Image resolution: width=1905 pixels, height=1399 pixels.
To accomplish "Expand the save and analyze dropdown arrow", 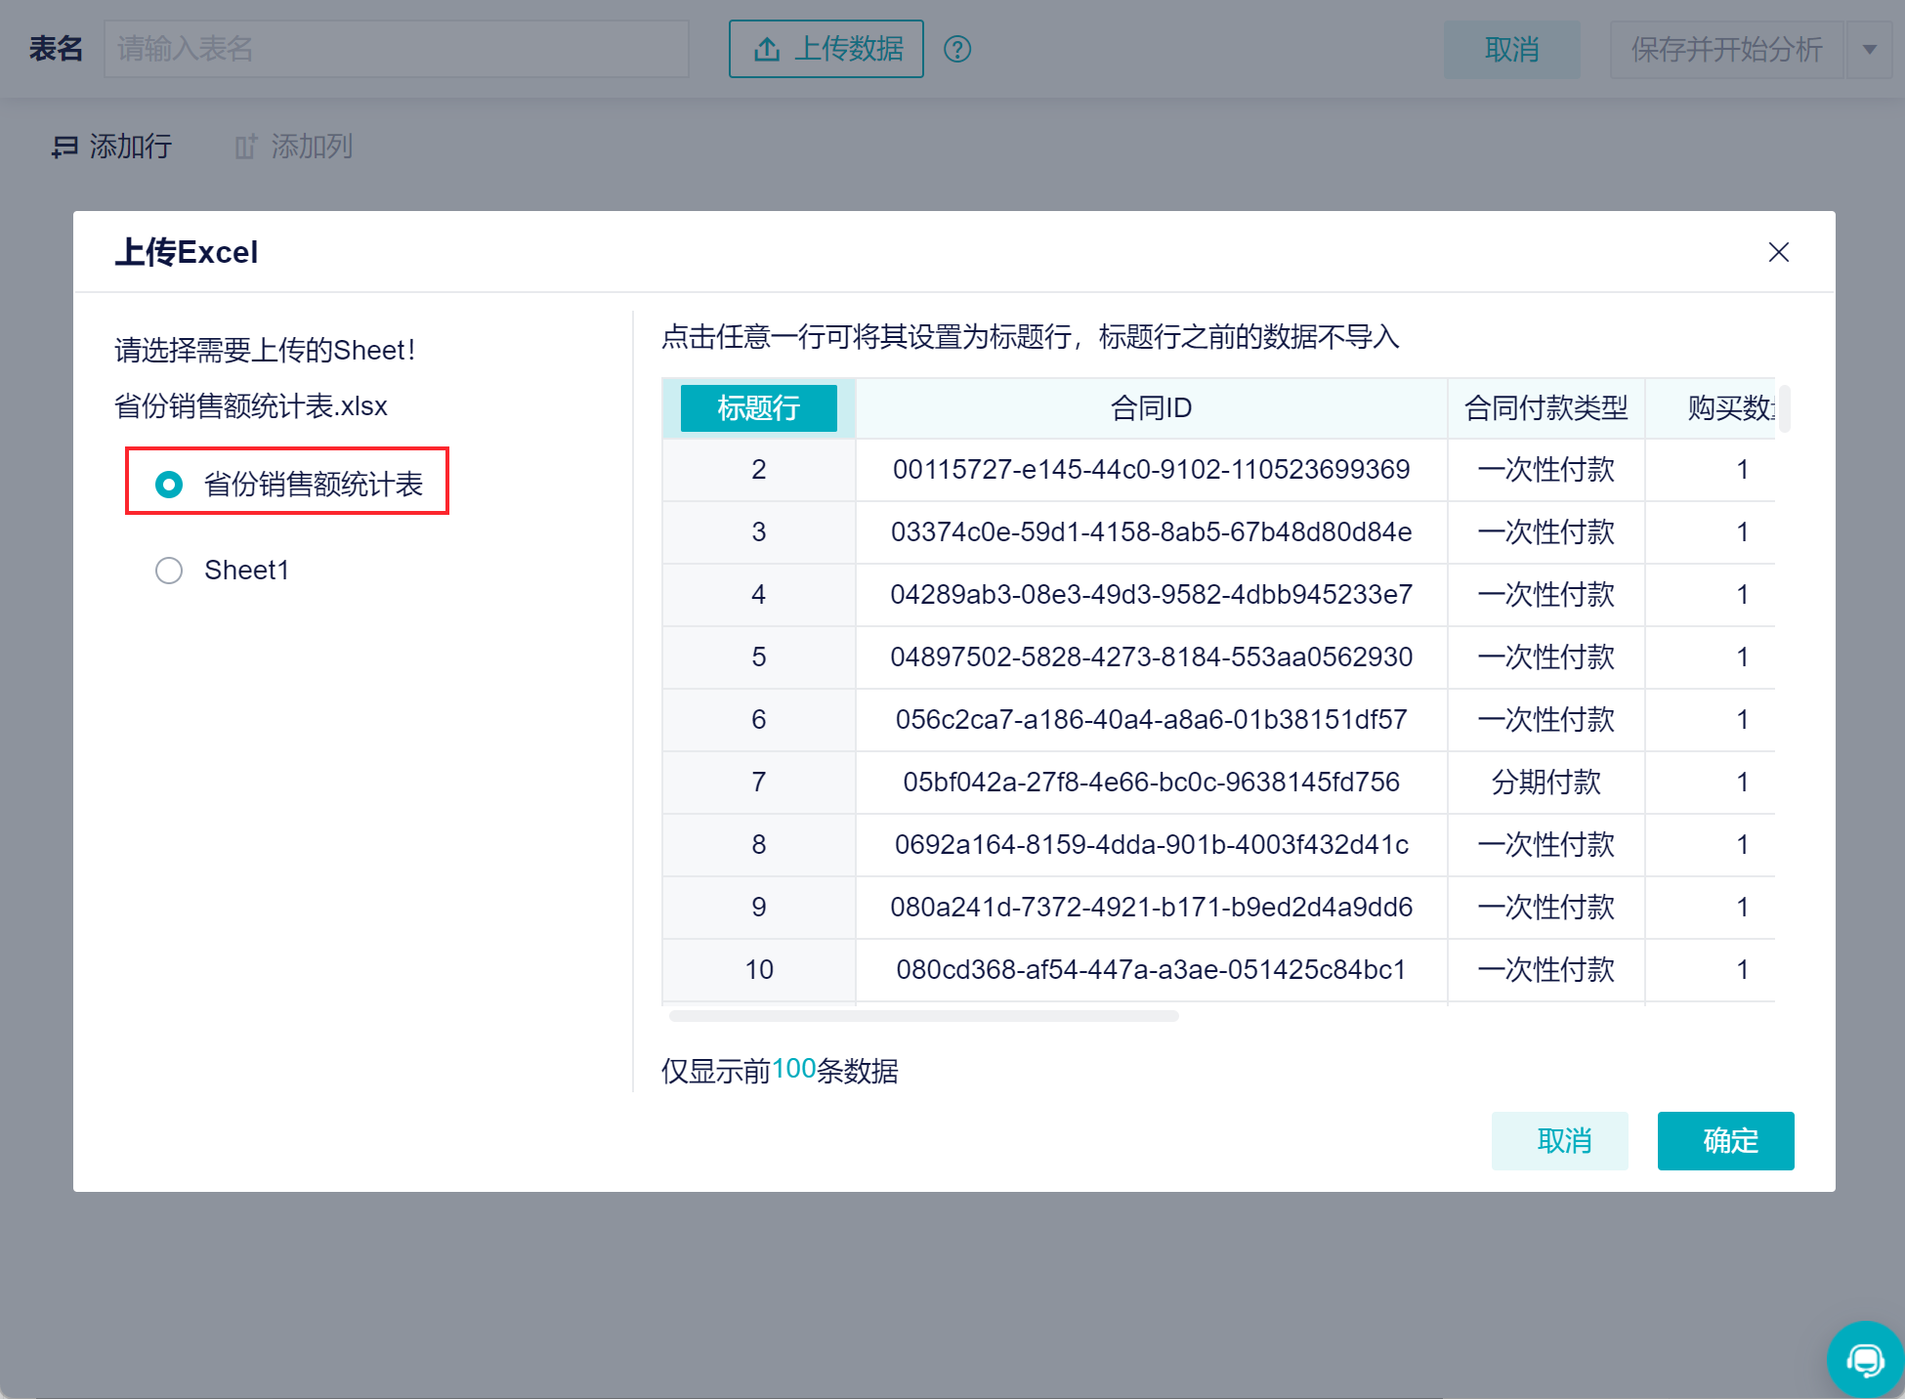I will (x=1870, y=49).
